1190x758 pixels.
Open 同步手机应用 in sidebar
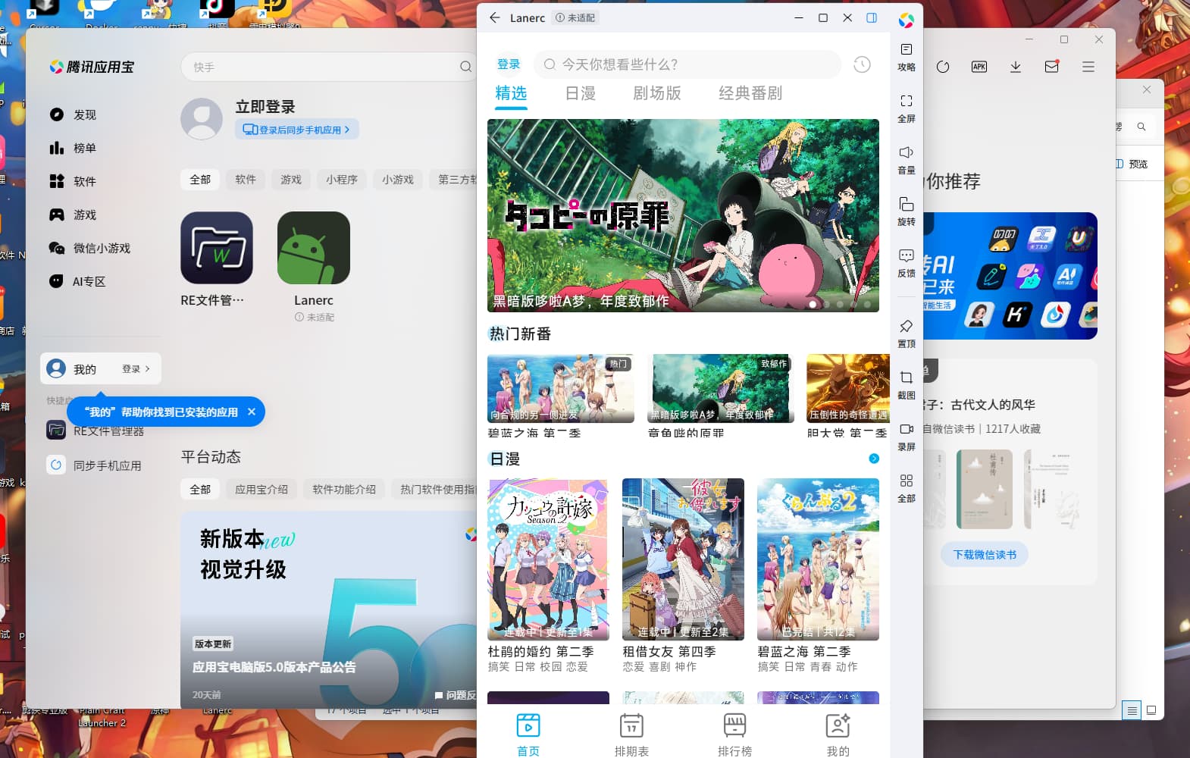click(x=96, y=465)
